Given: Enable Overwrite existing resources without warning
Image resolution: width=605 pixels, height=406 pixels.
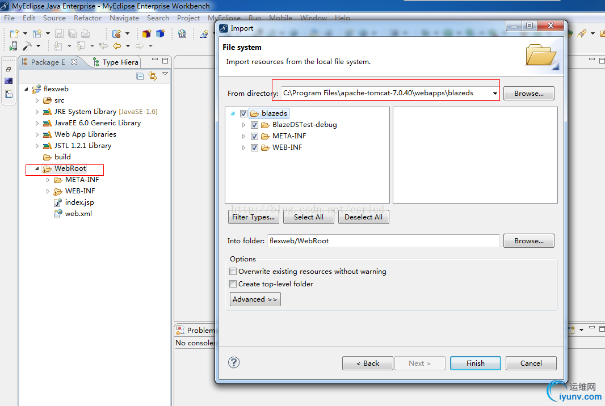Looking at the screenshot, I should (x=233, y=272).
